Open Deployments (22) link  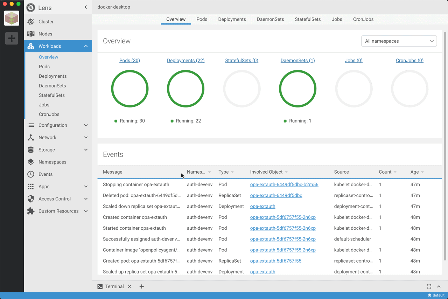185,61
